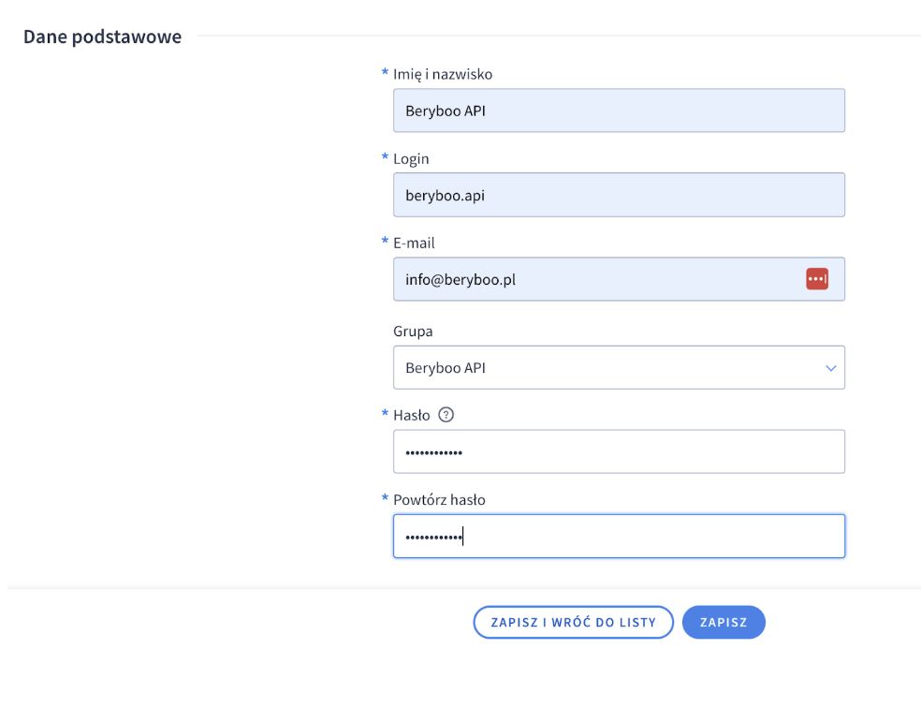
Task: Click inside the Powtórz hasło input
Action: (x=618, y=537)
